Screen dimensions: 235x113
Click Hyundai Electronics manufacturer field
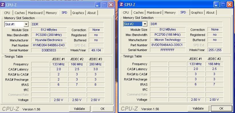[49, 40]
